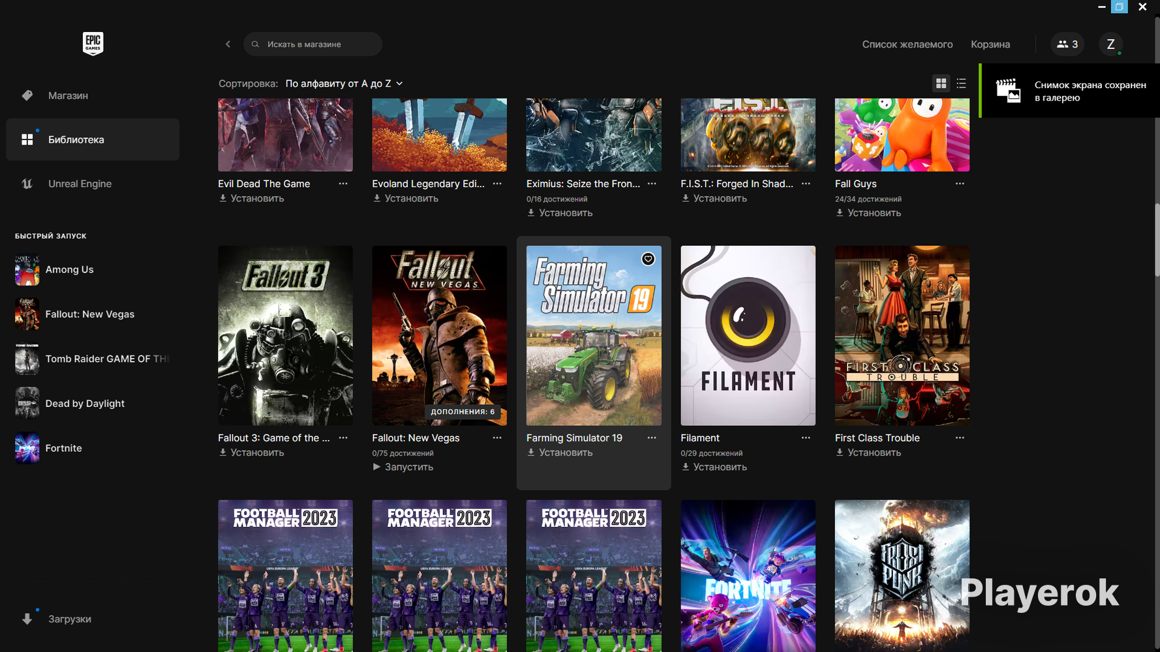The height and width of the screenshot is (652, 1160).
Task: Open Список желаемого wishlist
Action: pyautogui.click(x=908, y=44)
